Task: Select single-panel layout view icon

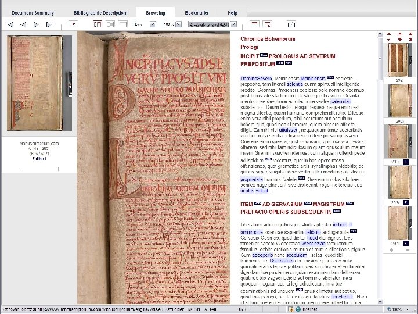Action: [122, 24]
